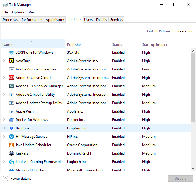The height and width of the screenshot is (186, 196).
Task: Click the scrollbar down arrow
Action: [193, 169]
